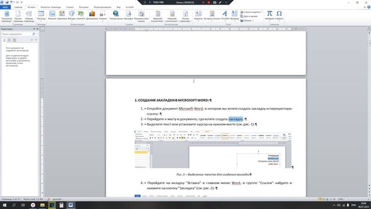371x209 pixels.
Task: Click the language indicator русский in status bar
Action: pyautogui.click(x=57, y=199)
